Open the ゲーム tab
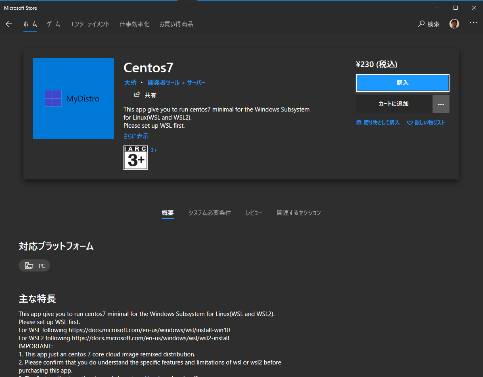 [x=53, y=24]
